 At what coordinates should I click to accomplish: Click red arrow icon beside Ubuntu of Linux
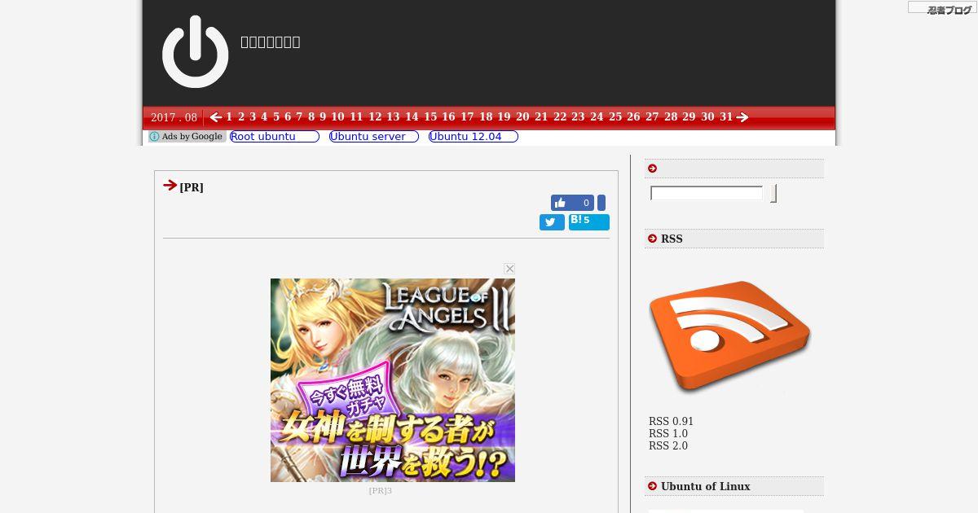(x=652, y=486)
